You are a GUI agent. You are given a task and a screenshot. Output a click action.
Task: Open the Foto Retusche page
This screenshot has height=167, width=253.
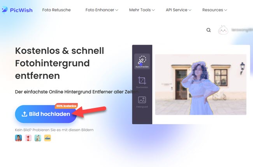(56, 10)
